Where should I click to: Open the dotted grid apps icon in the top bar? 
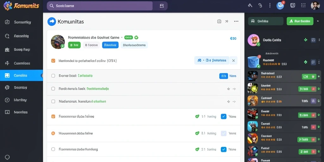click(303, 6)
